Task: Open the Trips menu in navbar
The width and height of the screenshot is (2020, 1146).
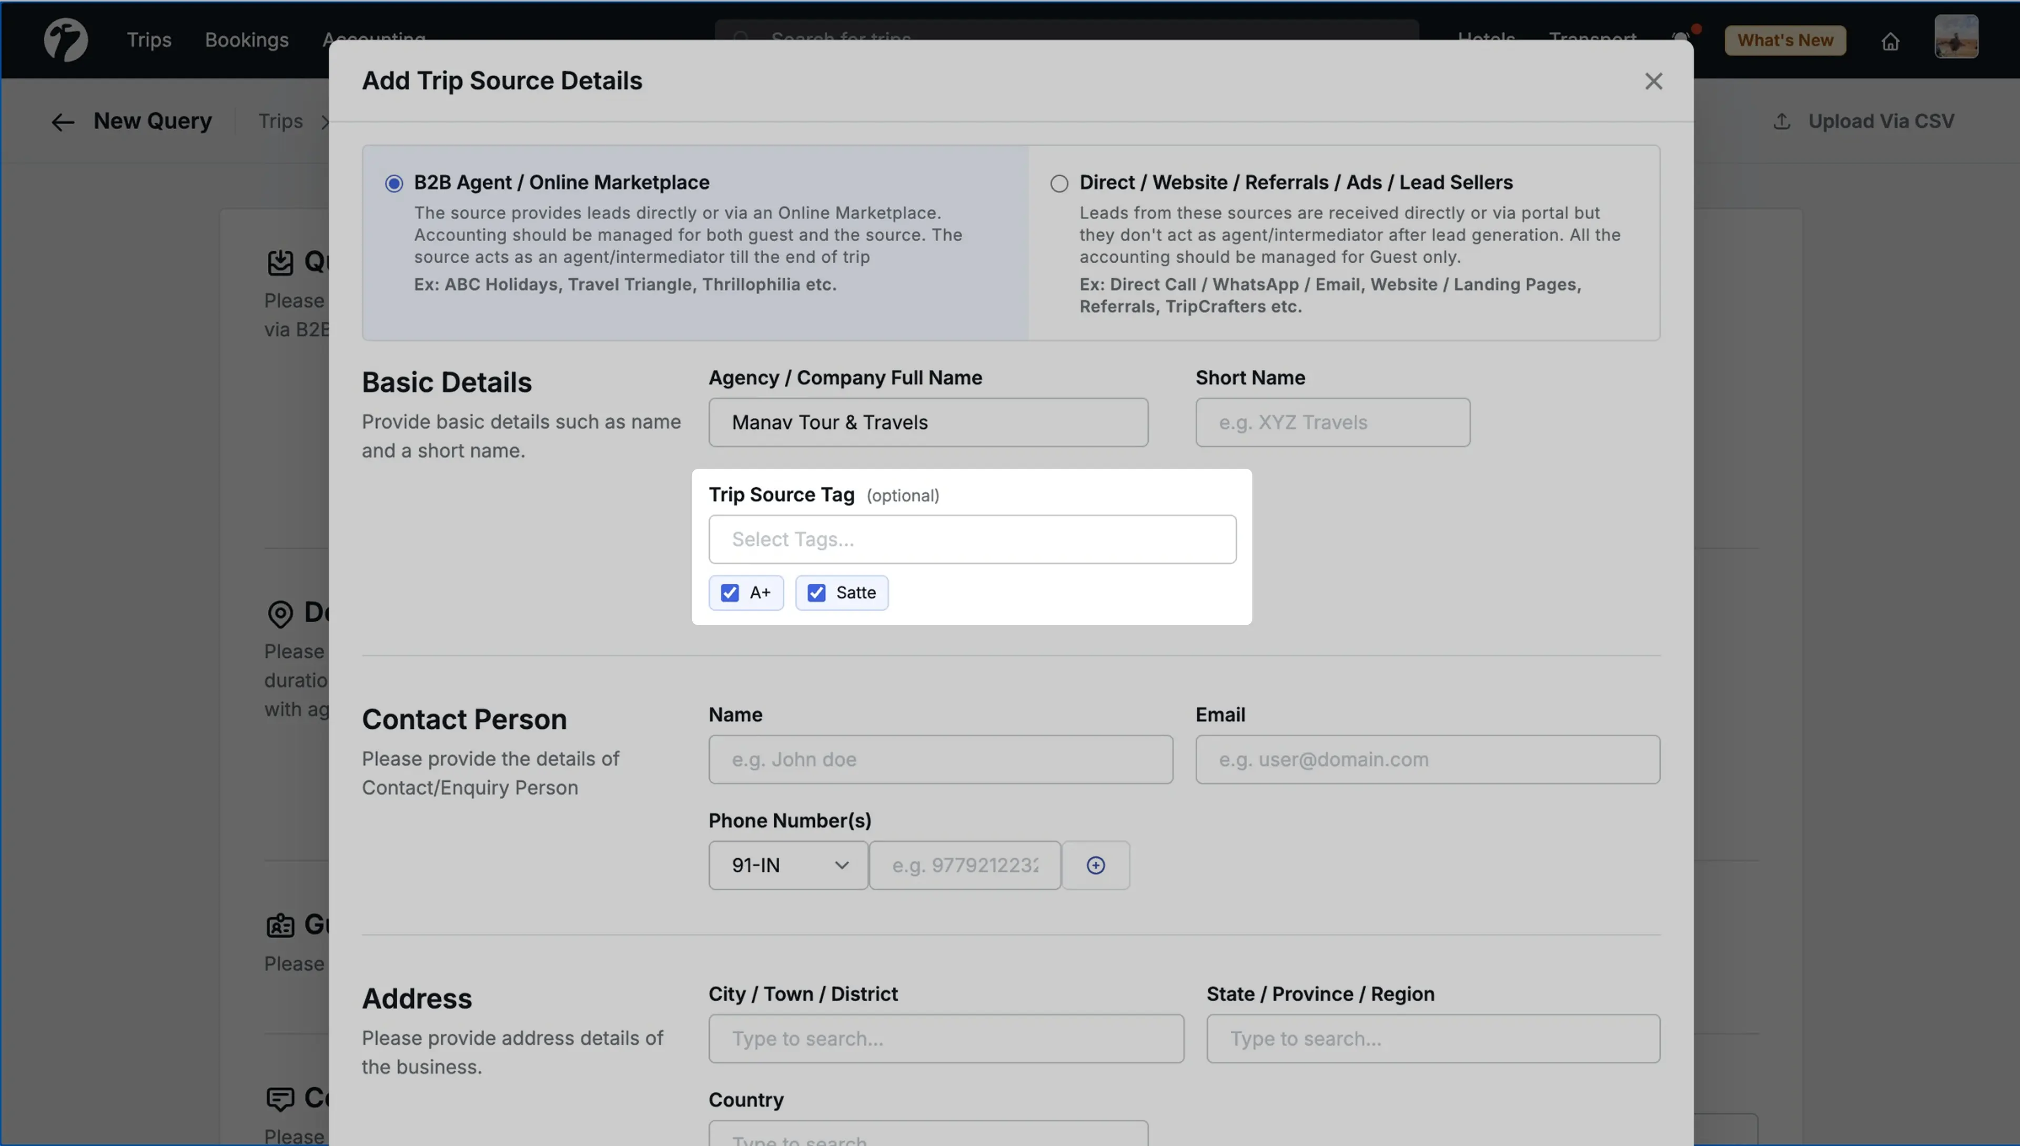Action: (149, 39)
